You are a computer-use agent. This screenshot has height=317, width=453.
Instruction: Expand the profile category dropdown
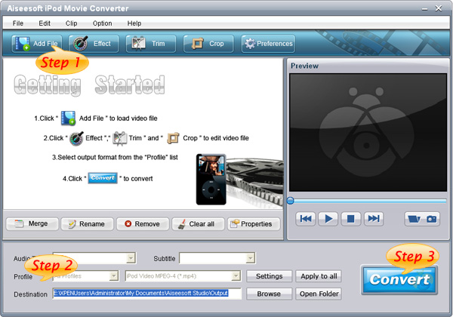(x=114, y=276)
